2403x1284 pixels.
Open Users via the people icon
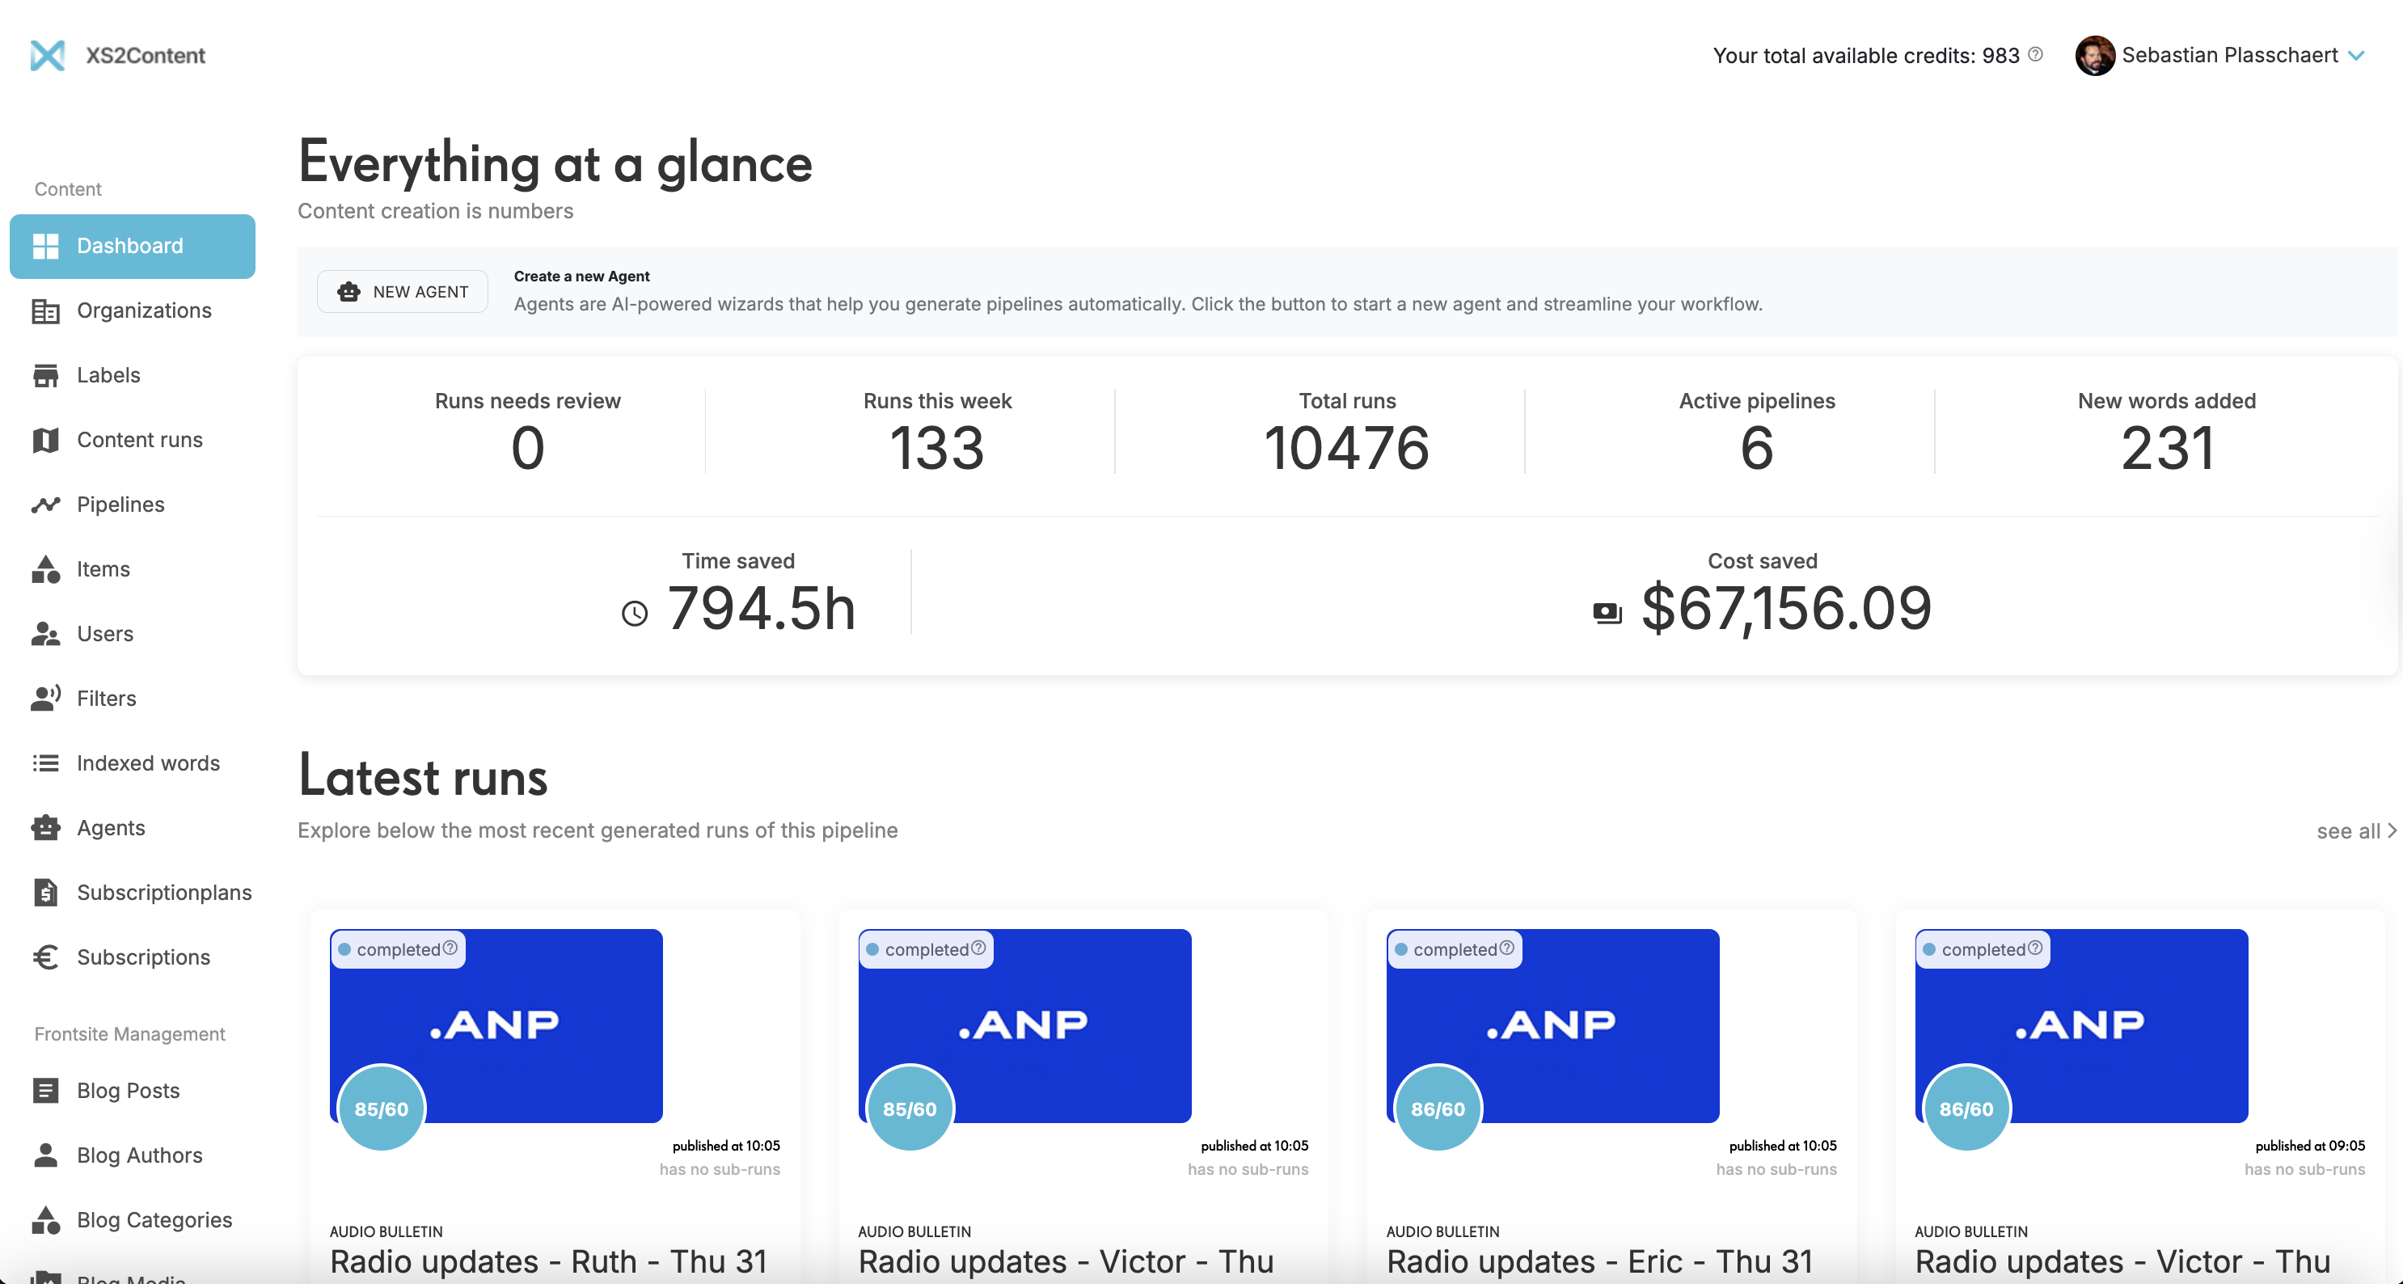click(46, 634)
